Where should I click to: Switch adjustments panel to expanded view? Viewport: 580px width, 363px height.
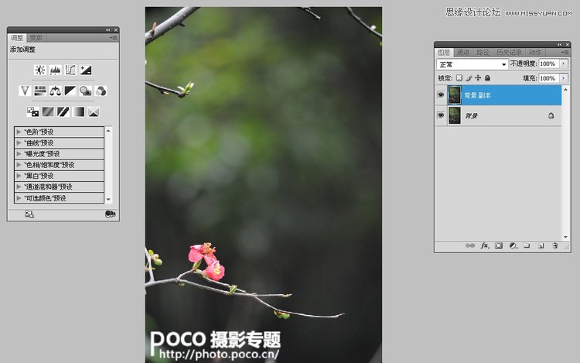[29, 214]
